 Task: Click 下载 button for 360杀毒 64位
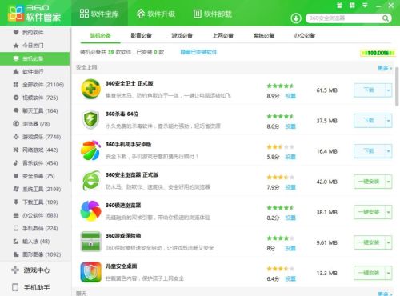(370, 121)
